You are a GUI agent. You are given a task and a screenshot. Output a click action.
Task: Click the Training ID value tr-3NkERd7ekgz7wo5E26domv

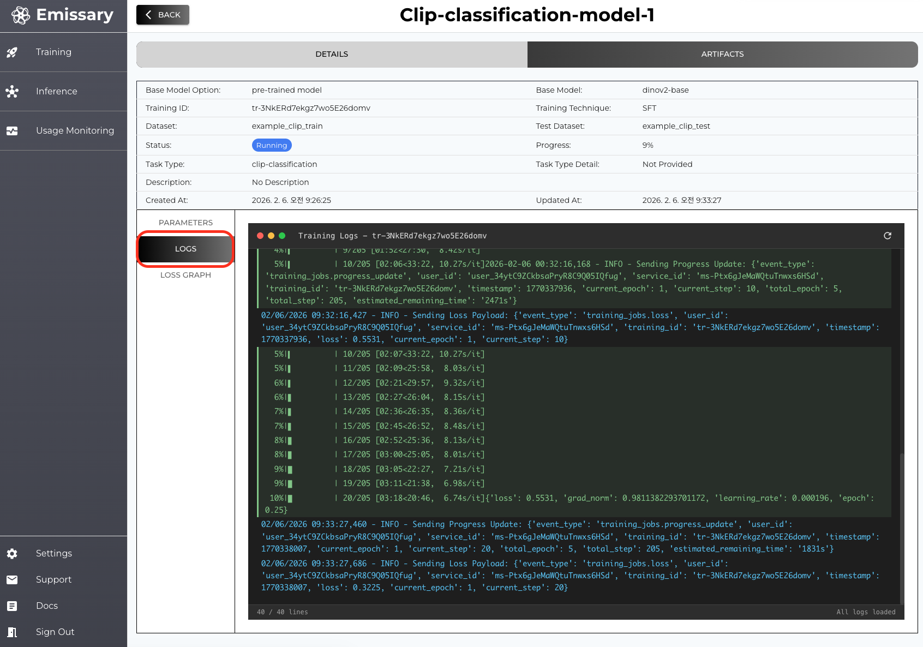click(x=311, y=108)
